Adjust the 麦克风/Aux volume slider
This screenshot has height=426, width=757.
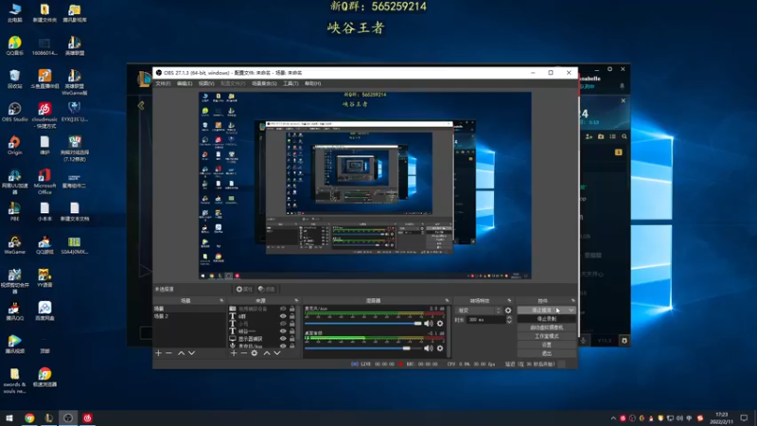[362, 323]
